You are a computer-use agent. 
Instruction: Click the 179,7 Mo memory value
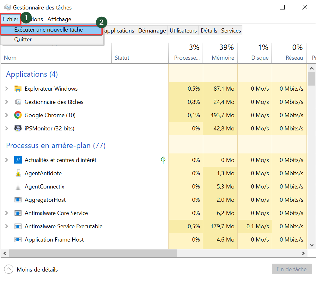click(222, 226)
